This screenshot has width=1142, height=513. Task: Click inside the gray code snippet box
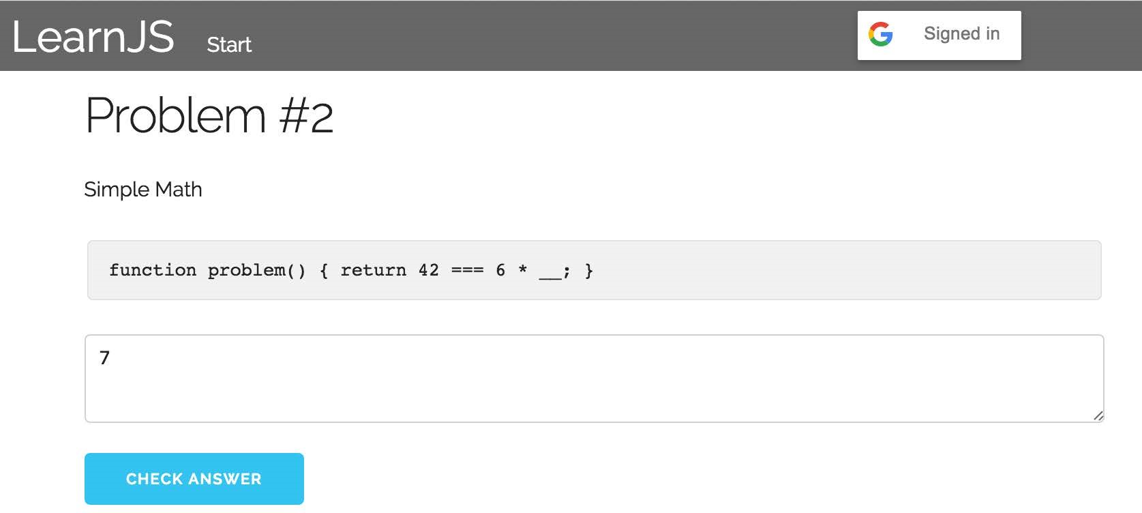594,270
